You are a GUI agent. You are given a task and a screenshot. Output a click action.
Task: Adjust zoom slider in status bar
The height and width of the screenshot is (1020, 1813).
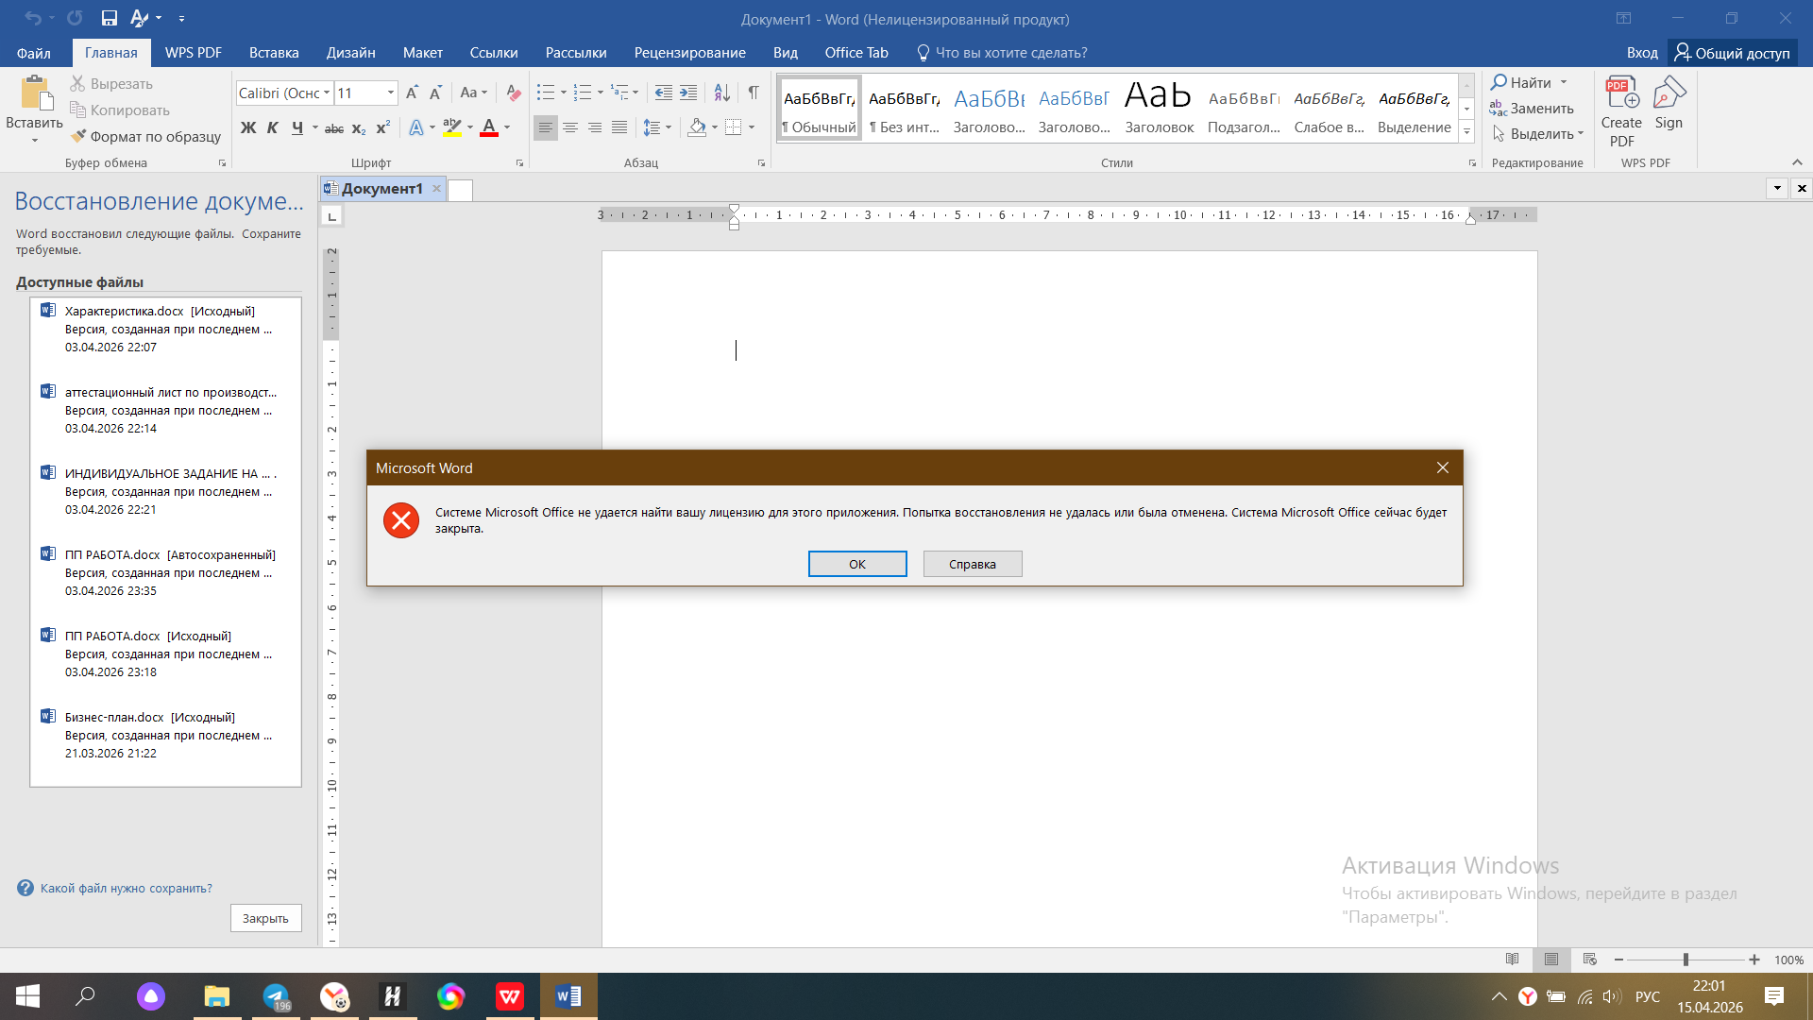[x=1686, y=960]
